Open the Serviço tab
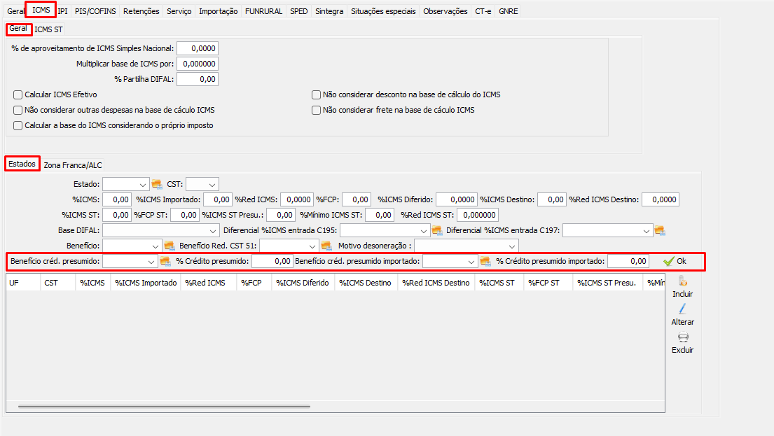 tap(179, 11)
